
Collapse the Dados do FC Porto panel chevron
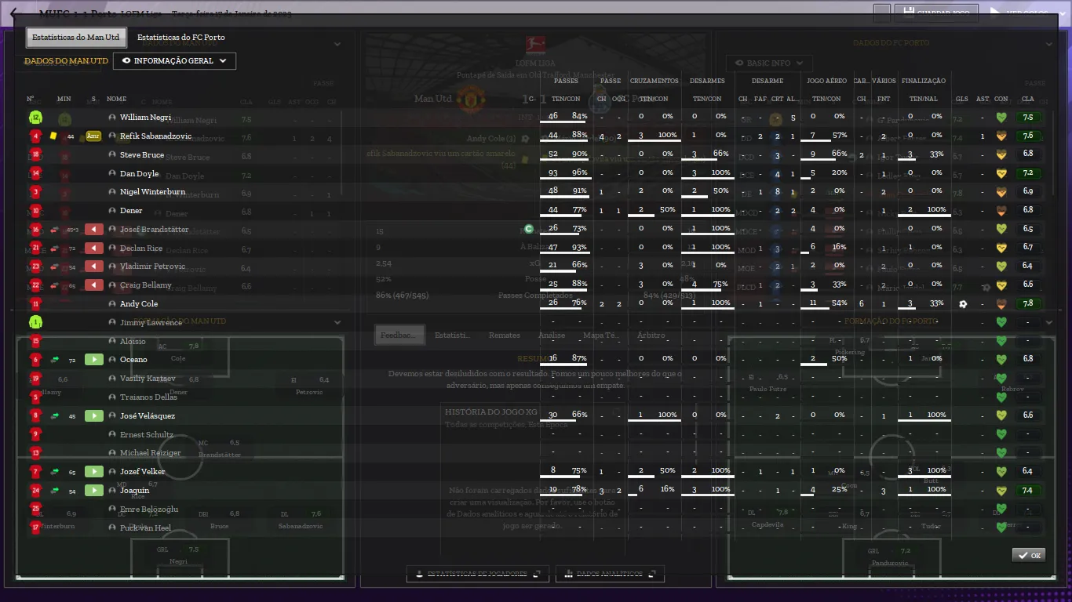(1048, 44)
